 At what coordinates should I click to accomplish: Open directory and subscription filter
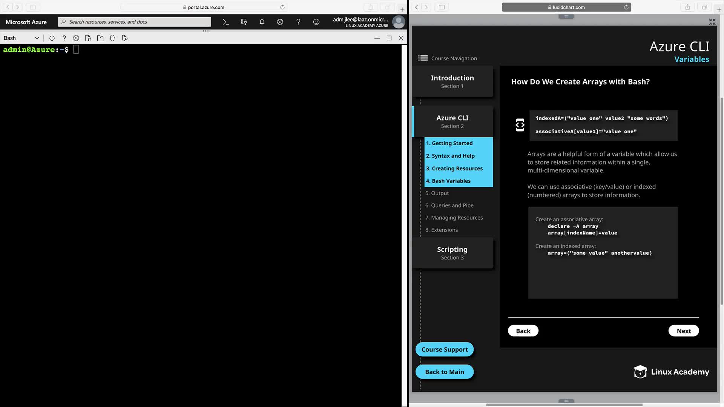[244, 22]
